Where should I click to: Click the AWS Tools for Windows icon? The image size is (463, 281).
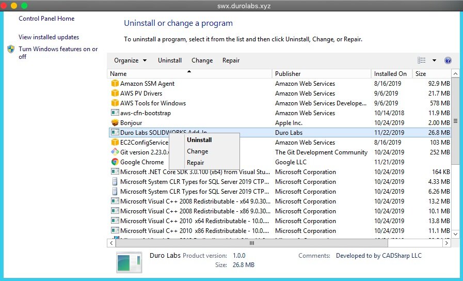pos(115,103)
